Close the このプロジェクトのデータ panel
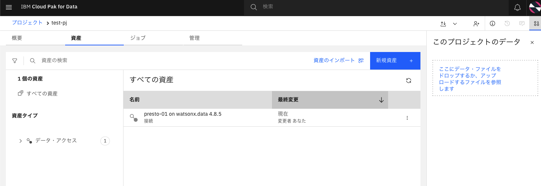541x186 pixels. click(x=532, y=42)
